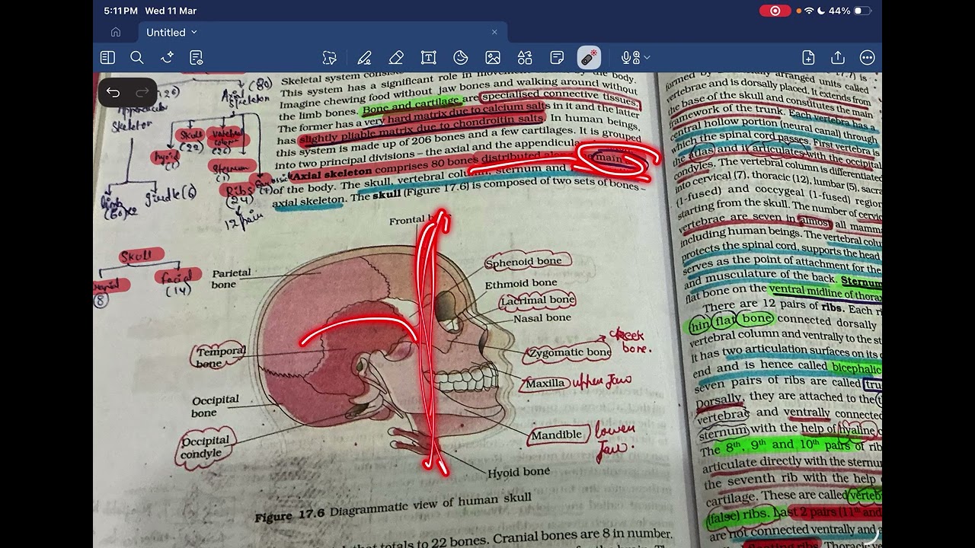The image size is (975, 548).
Task: Select the Eraser tool
Action: [396, 58]
